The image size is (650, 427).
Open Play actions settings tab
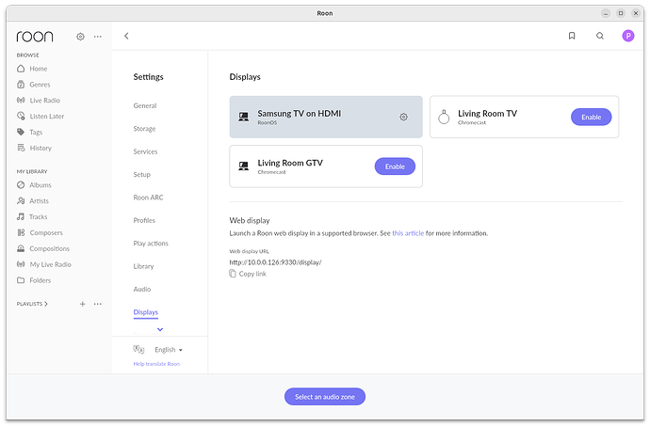[x=151, y=244]
